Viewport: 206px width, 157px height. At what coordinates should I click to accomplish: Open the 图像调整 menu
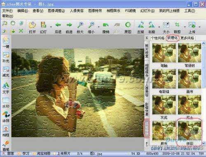point(56,11)
